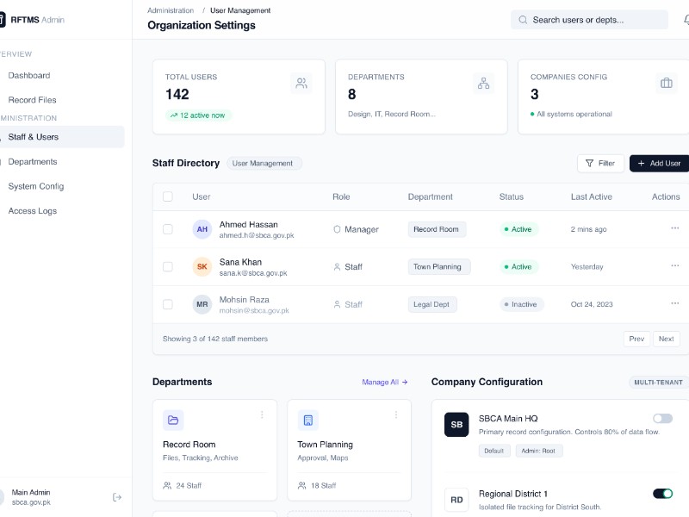Open the actions menu for Mohsin Raza

pyautogui.click(x=675, y=303)
